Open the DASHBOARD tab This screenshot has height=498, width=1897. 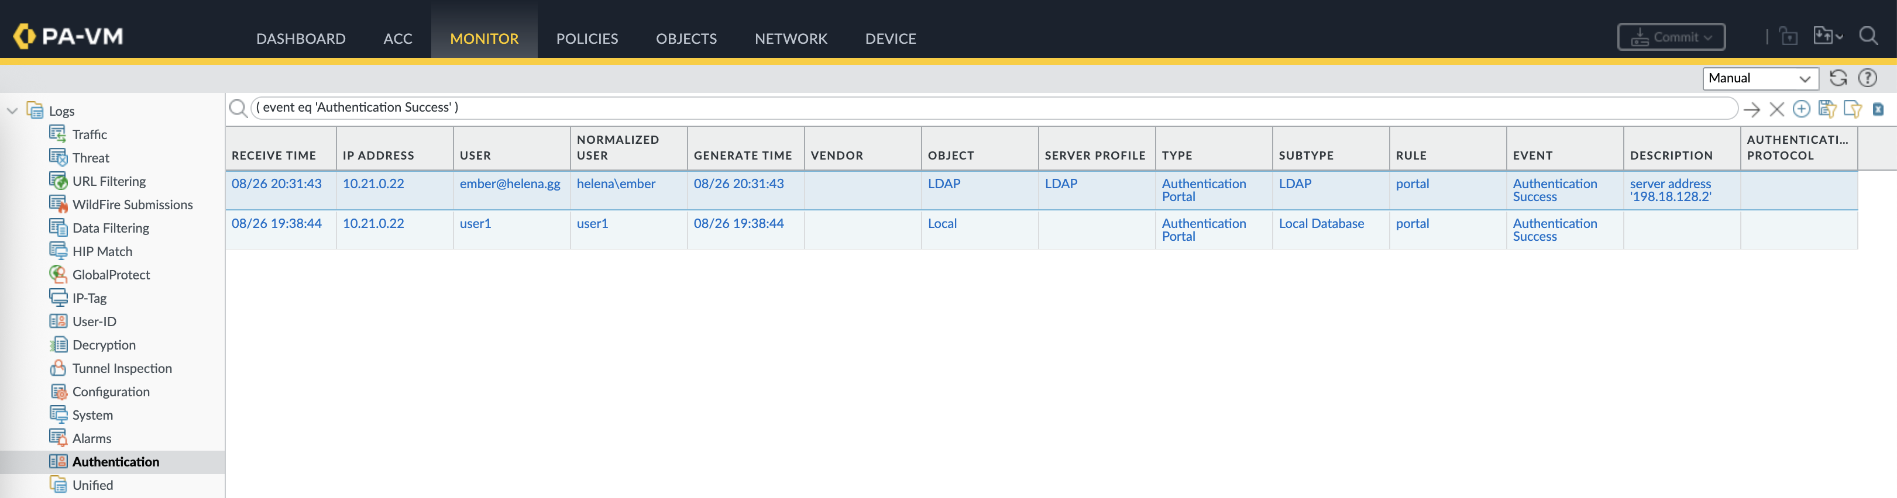tap(300, 38)
